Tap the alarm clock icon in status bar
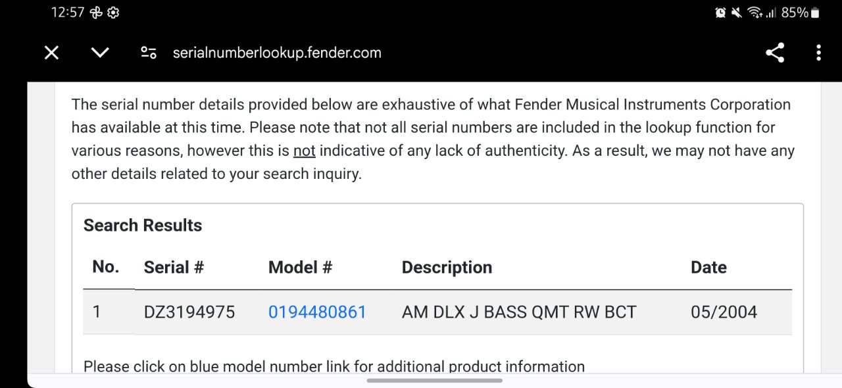Screen dimensions: 842x388 pos(720,12)
